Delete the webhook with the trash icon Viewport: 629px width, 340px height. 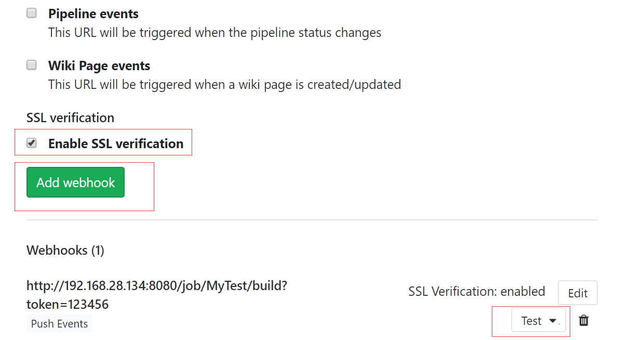[584, 320]
